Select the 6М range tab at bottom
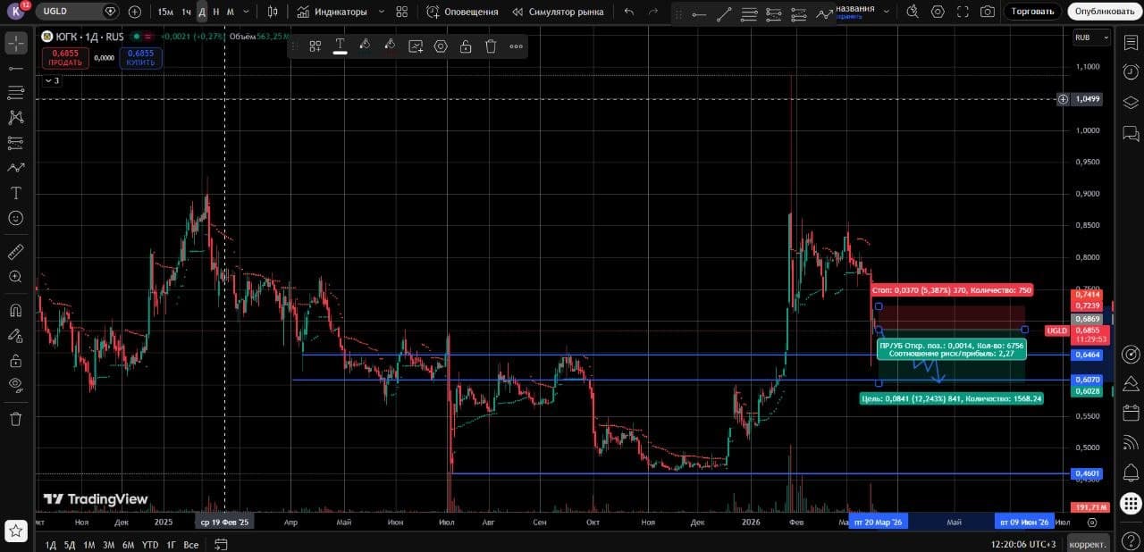 click(128, 545)
